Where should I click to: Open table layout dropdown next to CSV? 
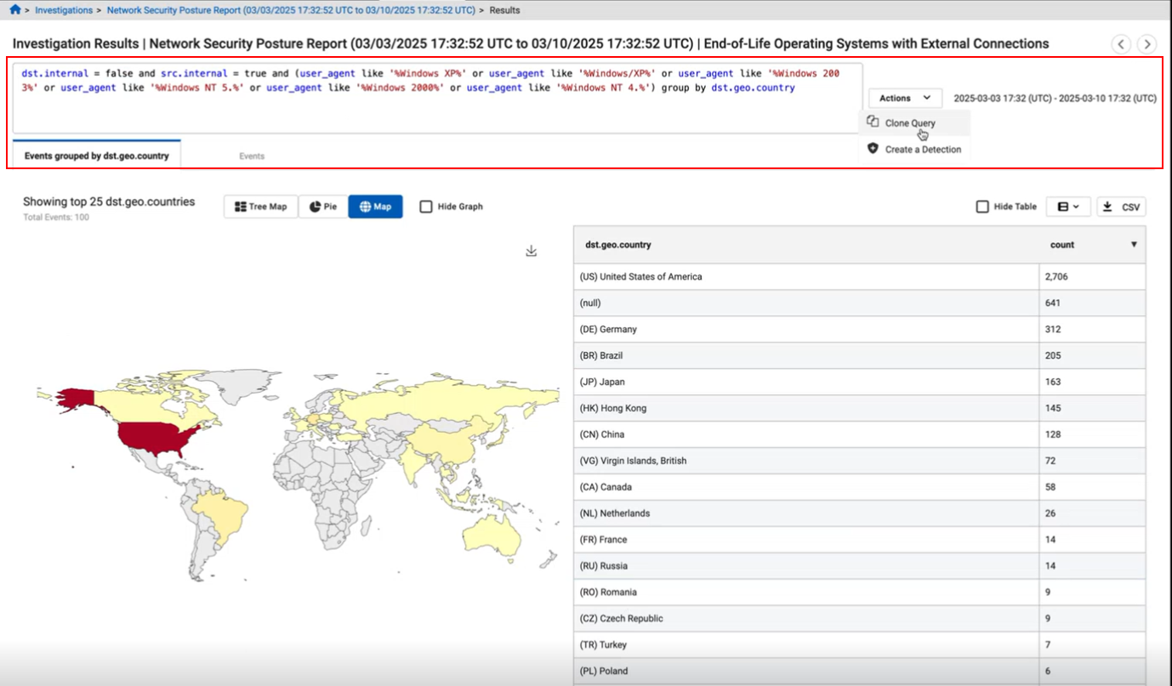(1067, 207)
